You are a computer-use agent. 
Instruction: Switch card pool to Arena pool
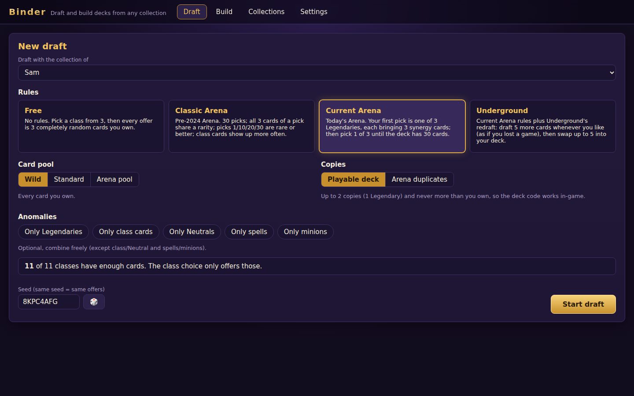(114, 180)
